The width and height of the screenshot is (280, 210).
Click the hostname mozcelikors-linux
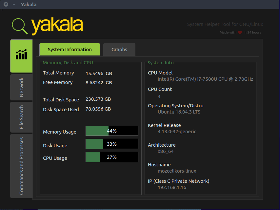click(177, 171)
